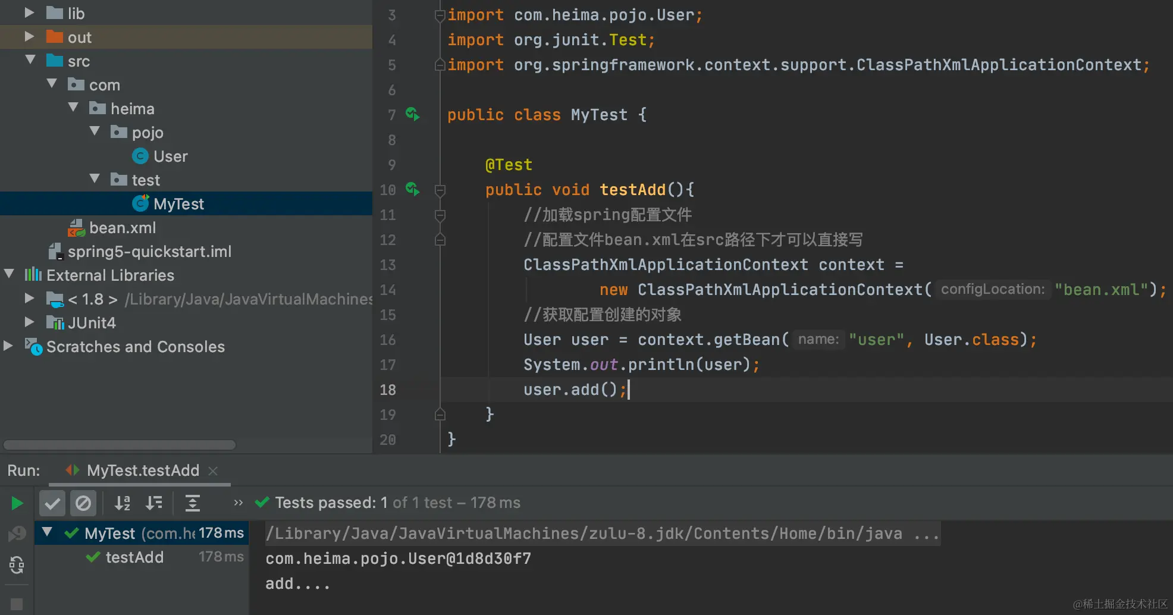Fold the comment block at line 11
Viewport: 1173px width, 615px height.
click(x=440, y=215)
